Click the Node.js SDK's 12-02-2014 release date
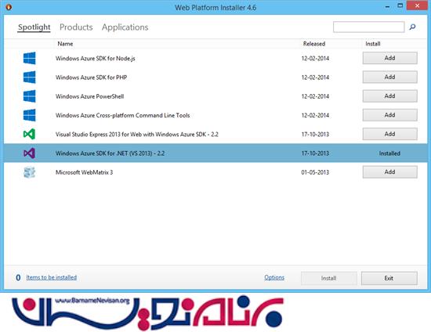The height and width of the screenshot is (332, 431). (x=315, y=58)
